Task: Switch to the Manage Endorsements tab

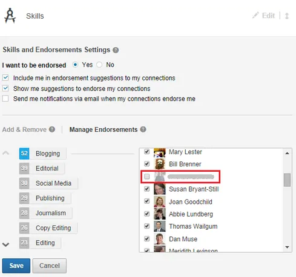Action: click(x=104, y=129)
